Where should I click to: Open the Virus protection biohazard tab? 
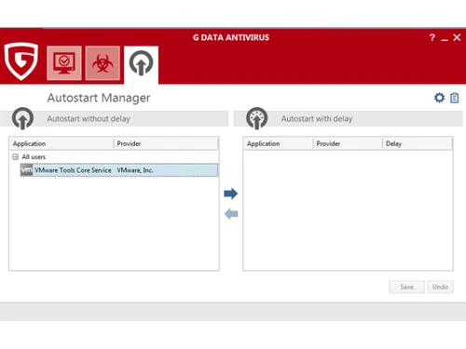coord(103,63)
